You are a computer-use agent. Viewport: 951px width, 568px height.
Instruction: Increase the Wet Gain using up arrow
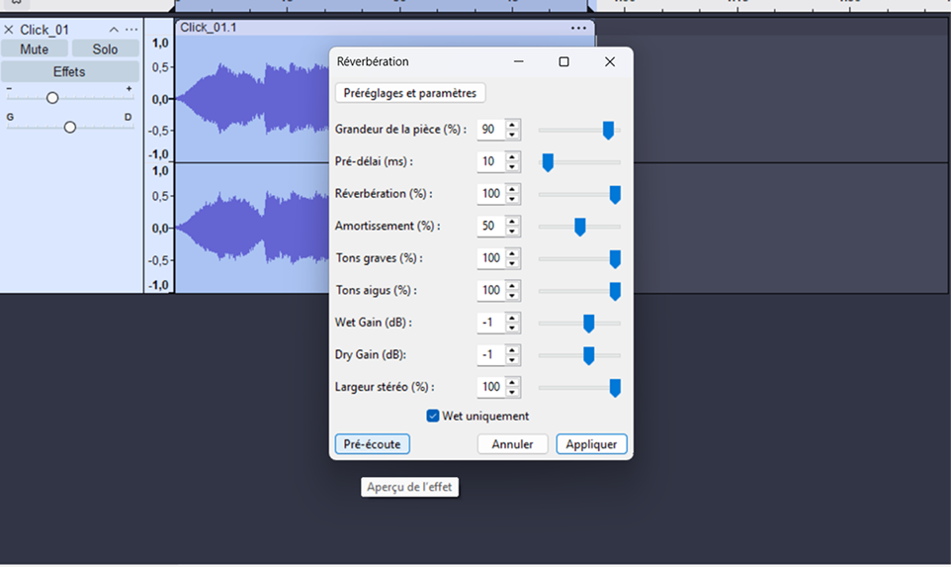(x=512, y=318)
